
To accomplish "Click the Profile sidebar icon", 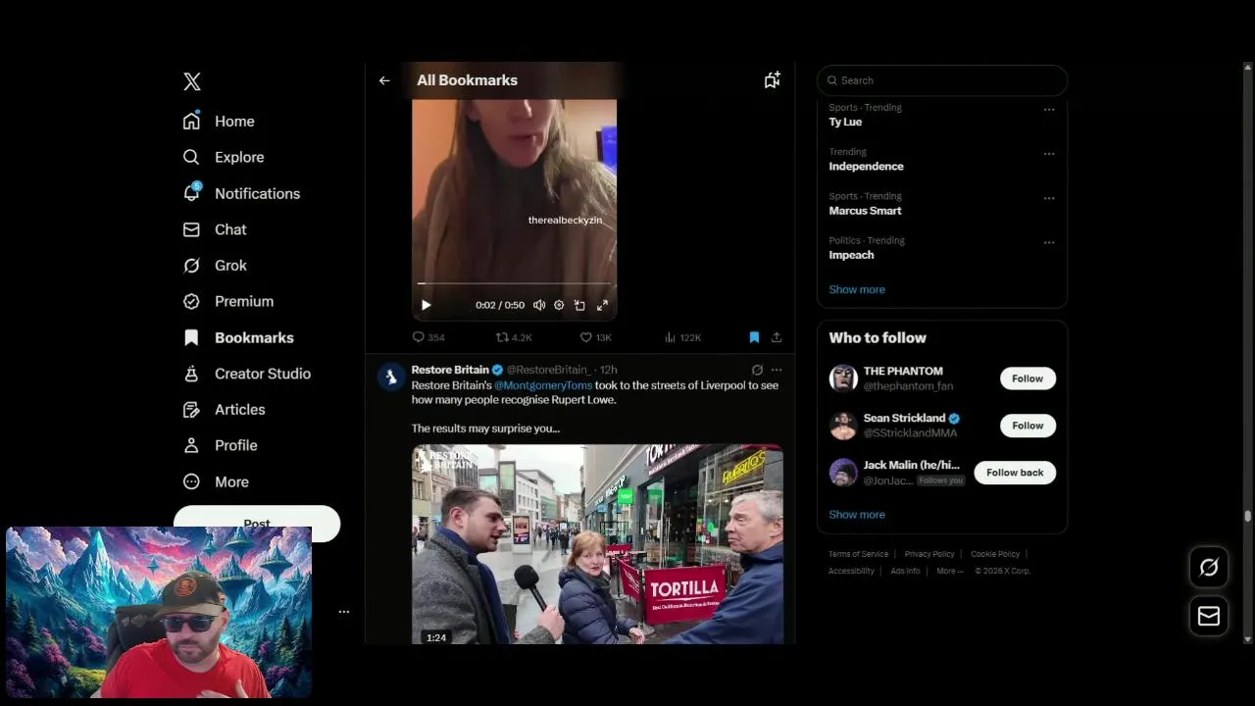I will (191, 445).
